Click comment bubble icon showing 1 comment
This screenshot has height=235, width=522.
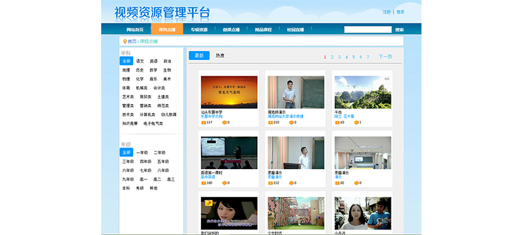click(356, 123)
